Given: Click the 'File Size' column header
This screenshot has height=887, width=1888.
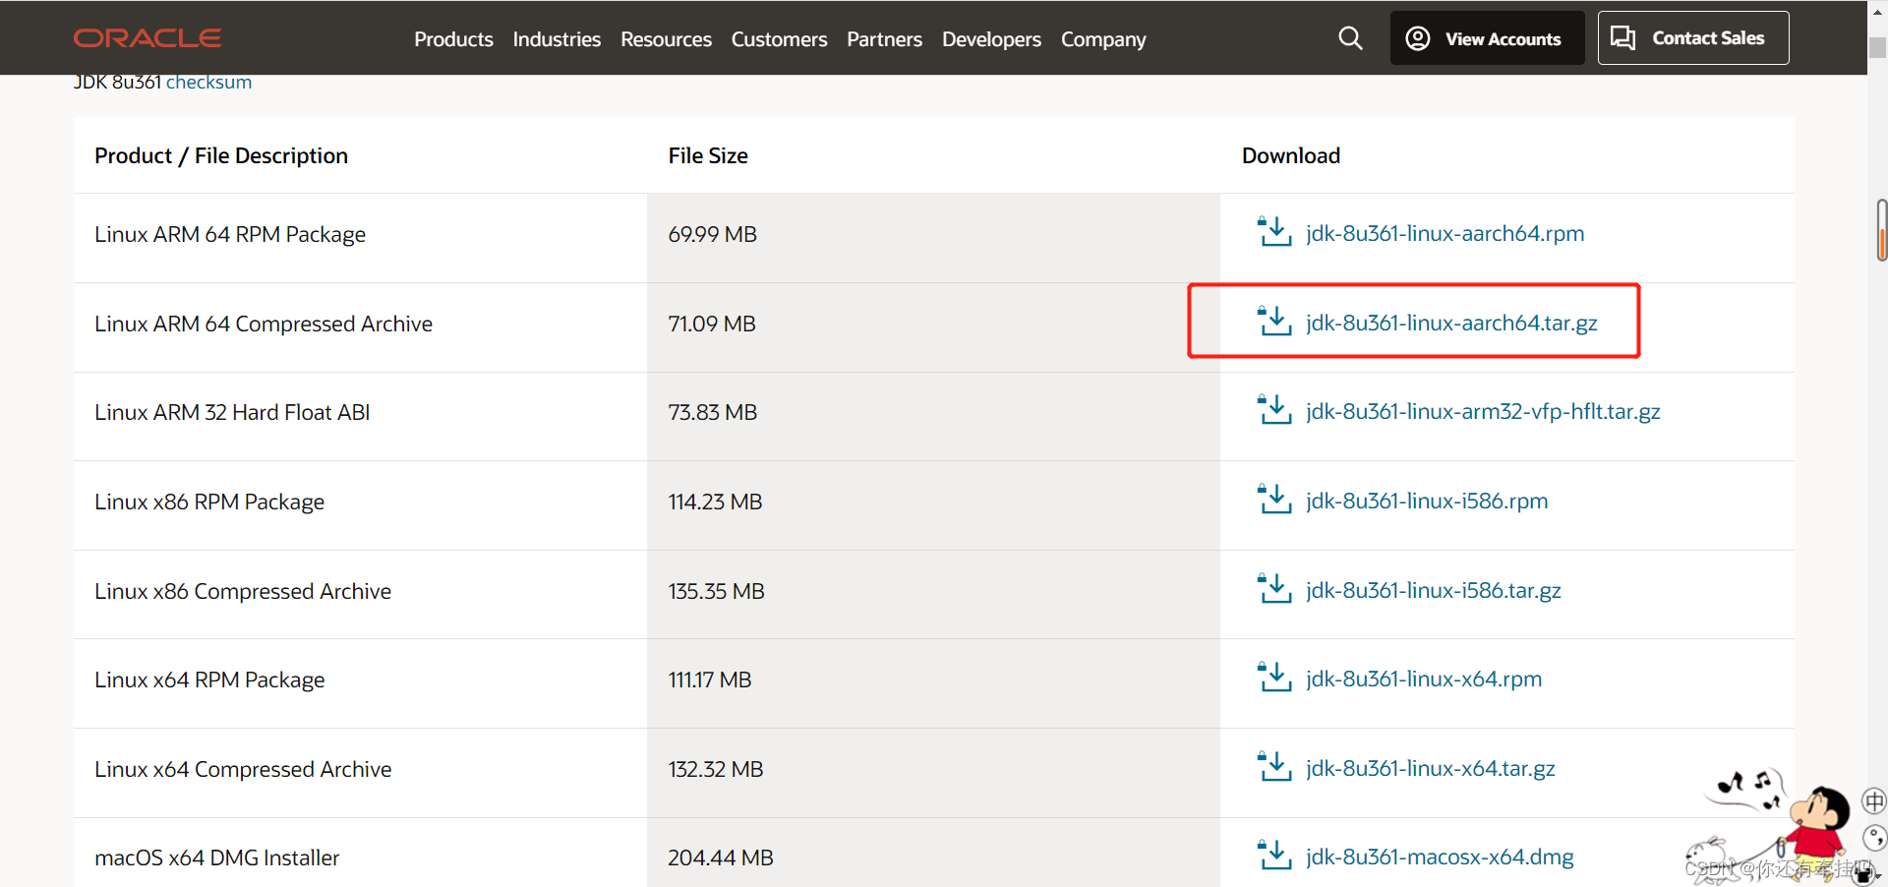Looking at the screenshot, I should point(708,155).
